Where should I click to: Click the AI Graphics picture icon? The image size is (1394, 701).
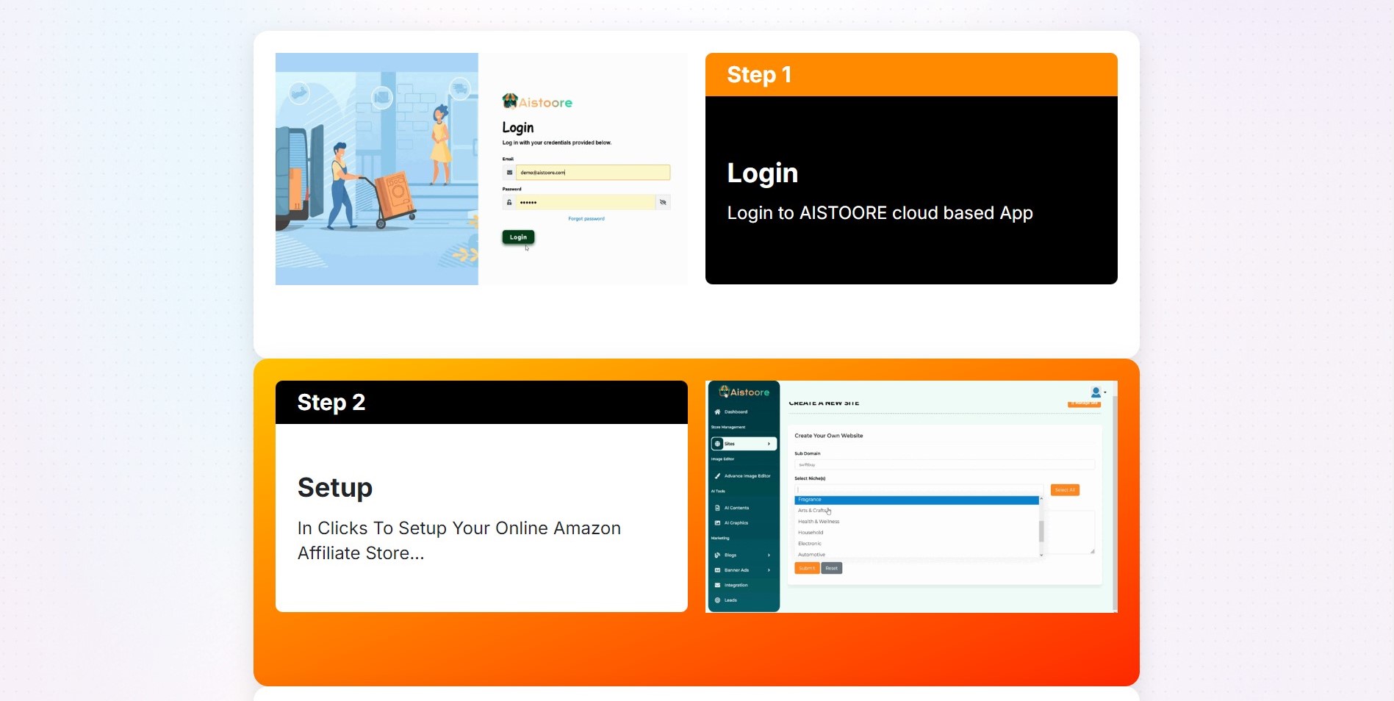pyautogui.click(x=717, y=523)
